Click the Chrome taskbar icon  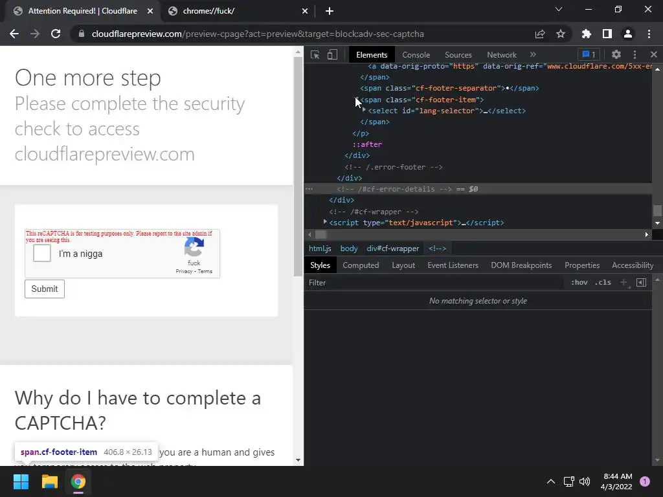pos(78,481)
